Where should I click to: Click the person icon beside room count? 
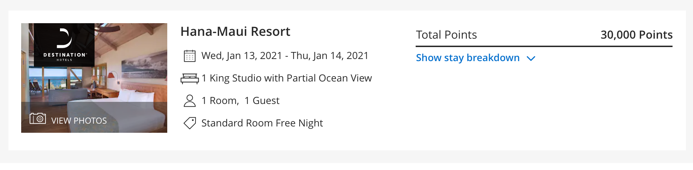[189, 101]
